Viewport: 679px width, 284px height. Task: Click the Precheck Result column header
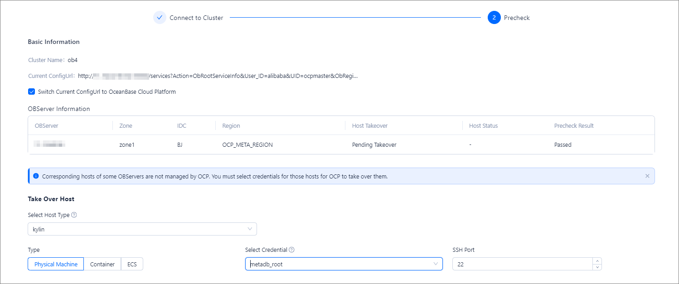click(573, 125)
